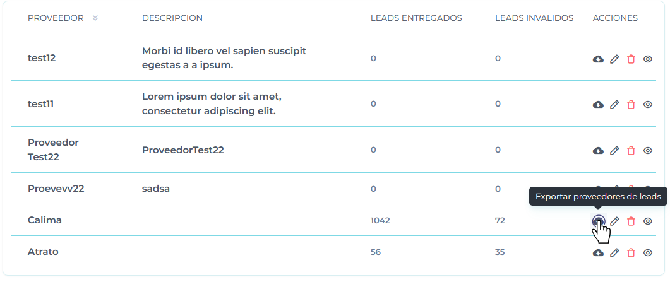Sort table by Proveedor column arrow
Image resolution: width=670 pixels, height=282 pixels.
point(95,18)
